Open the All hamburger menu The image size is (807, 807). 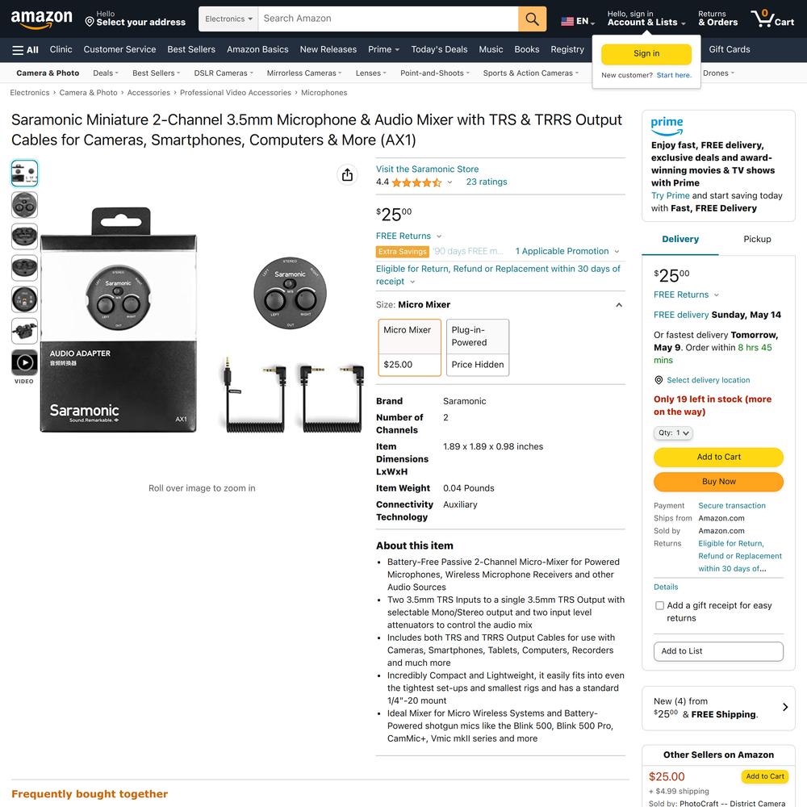click(25, 50)
